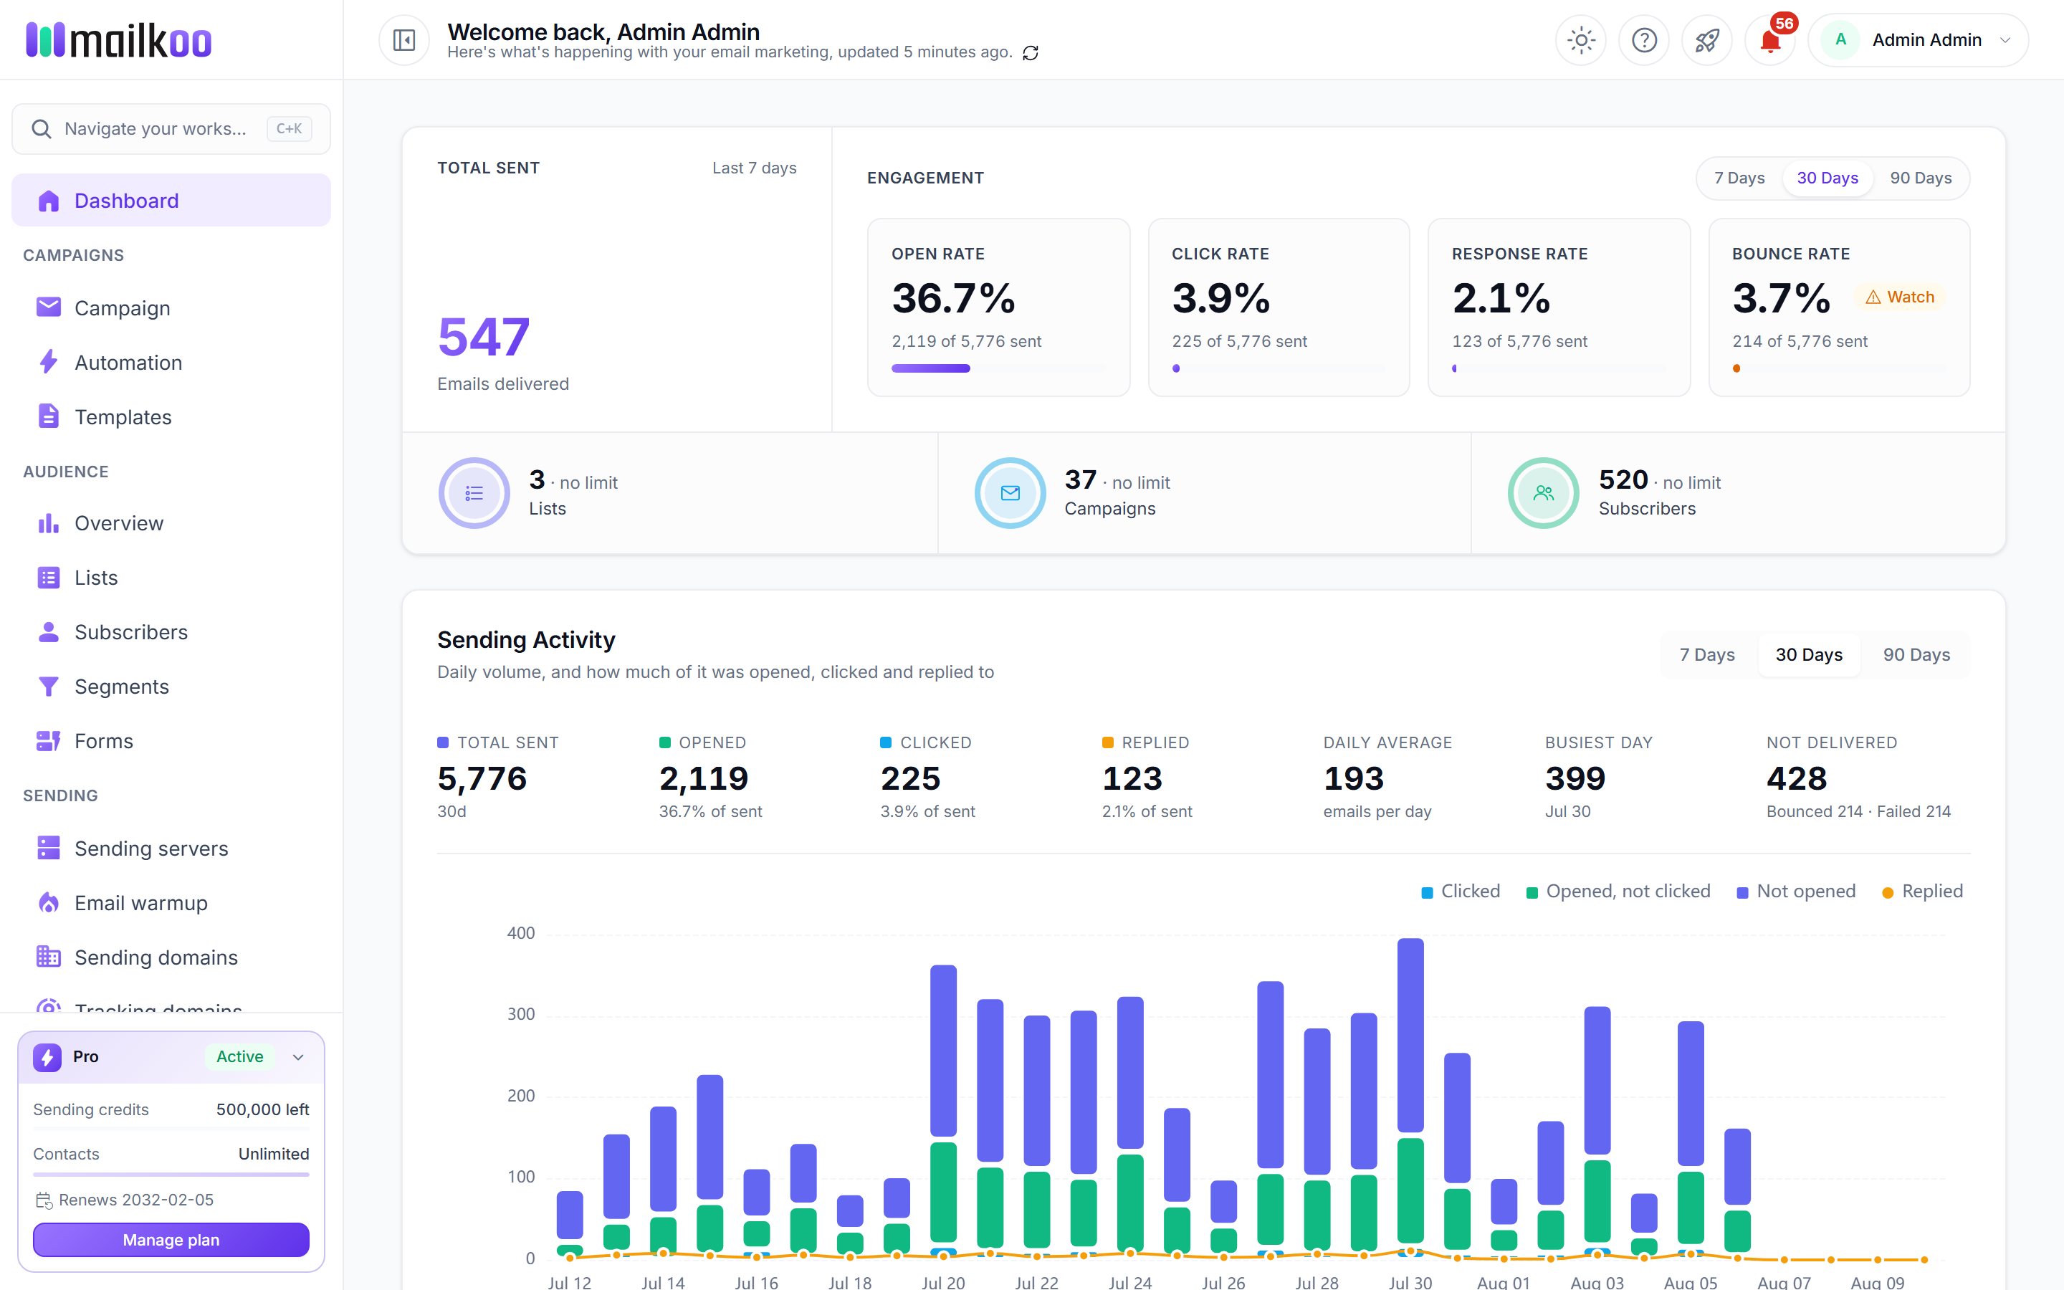
Task: Open the Campaign menu item
Action: tap(171, 308)
